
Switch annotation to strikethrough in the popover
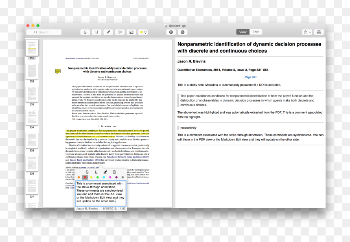[x=87, y=172]
